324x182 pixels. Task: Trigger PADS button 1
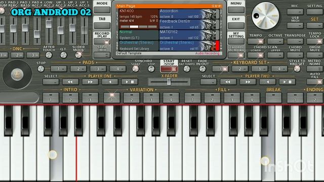pyautogui.click(x=59, y=69)
